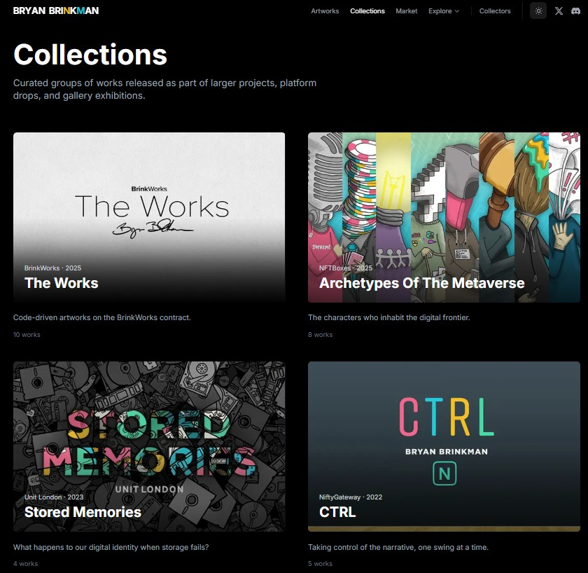Viewport: 588px width, 573px height.
Task: Click "Code-driven artworks on the BrinkWorks contract." text
Action: click(102, 317)
